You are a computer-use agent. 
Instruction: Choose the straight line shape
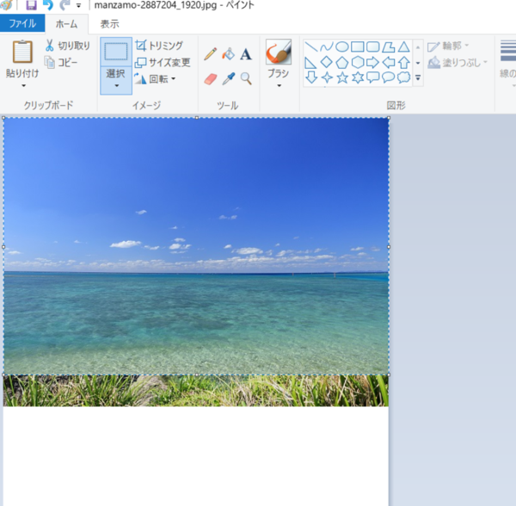310,46
